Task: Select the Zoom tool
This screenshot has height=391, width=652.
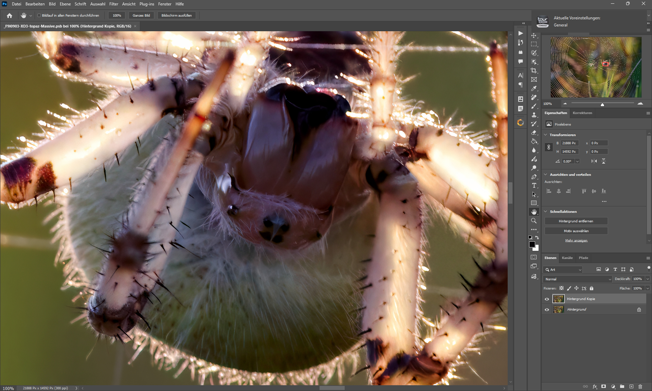Action: pos(534,221)
